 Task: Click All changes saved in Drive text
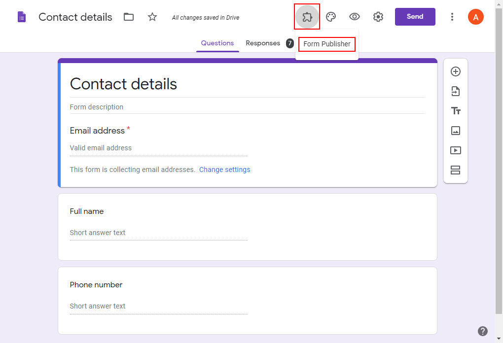pyautogui.click(x=206, y=18)
